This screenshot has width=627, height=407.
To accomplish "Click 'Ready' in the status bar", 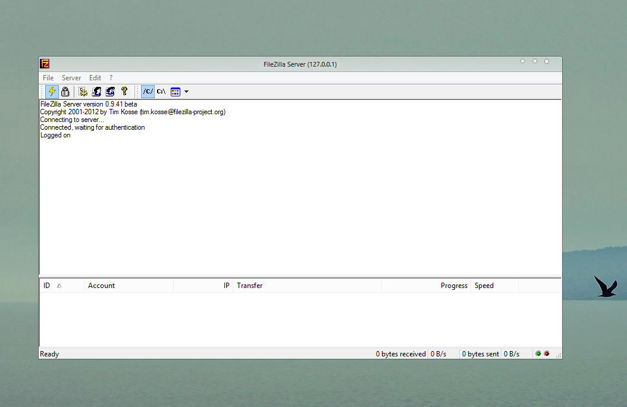I will point(49,354).
